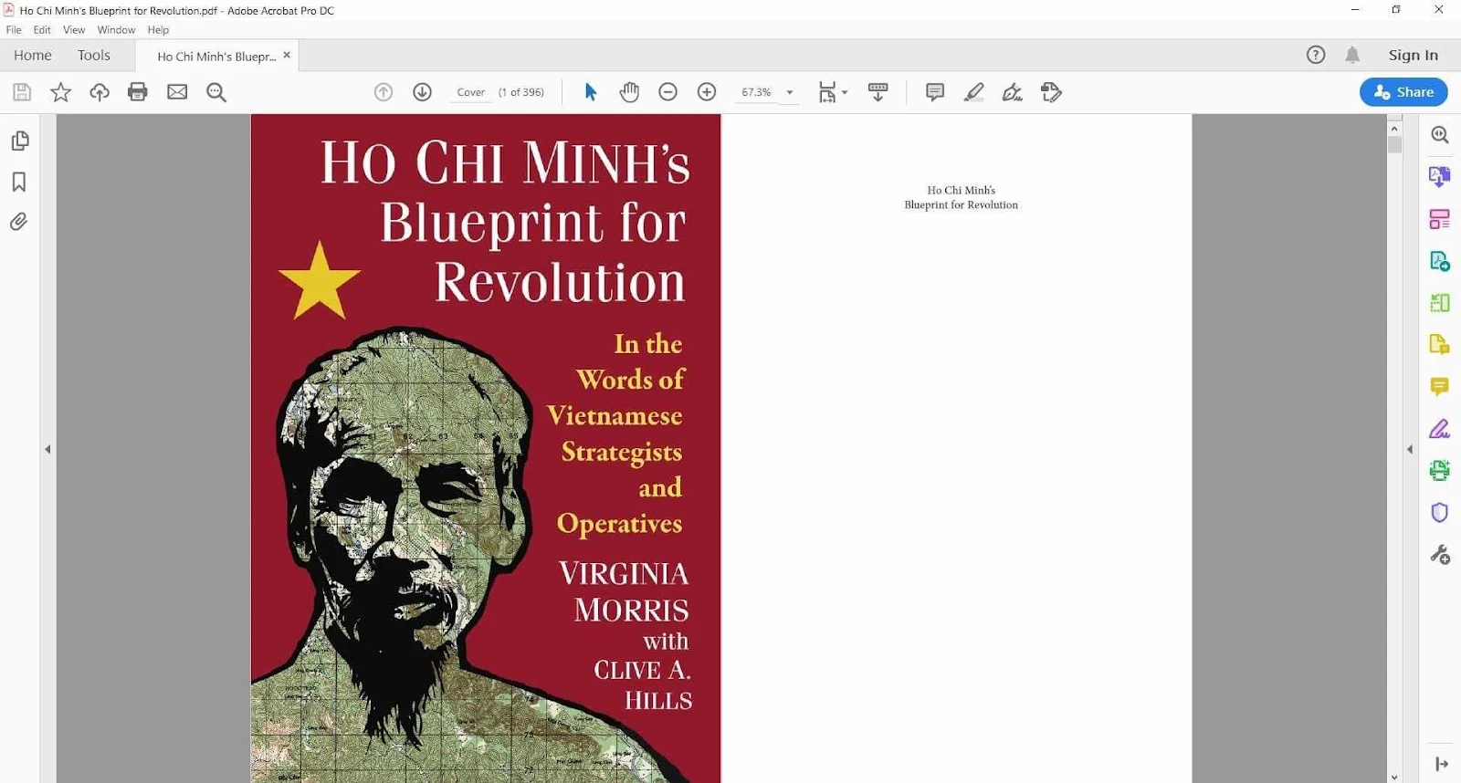
Task: Open notifications bell icon
Action: tap(1352, 55)
